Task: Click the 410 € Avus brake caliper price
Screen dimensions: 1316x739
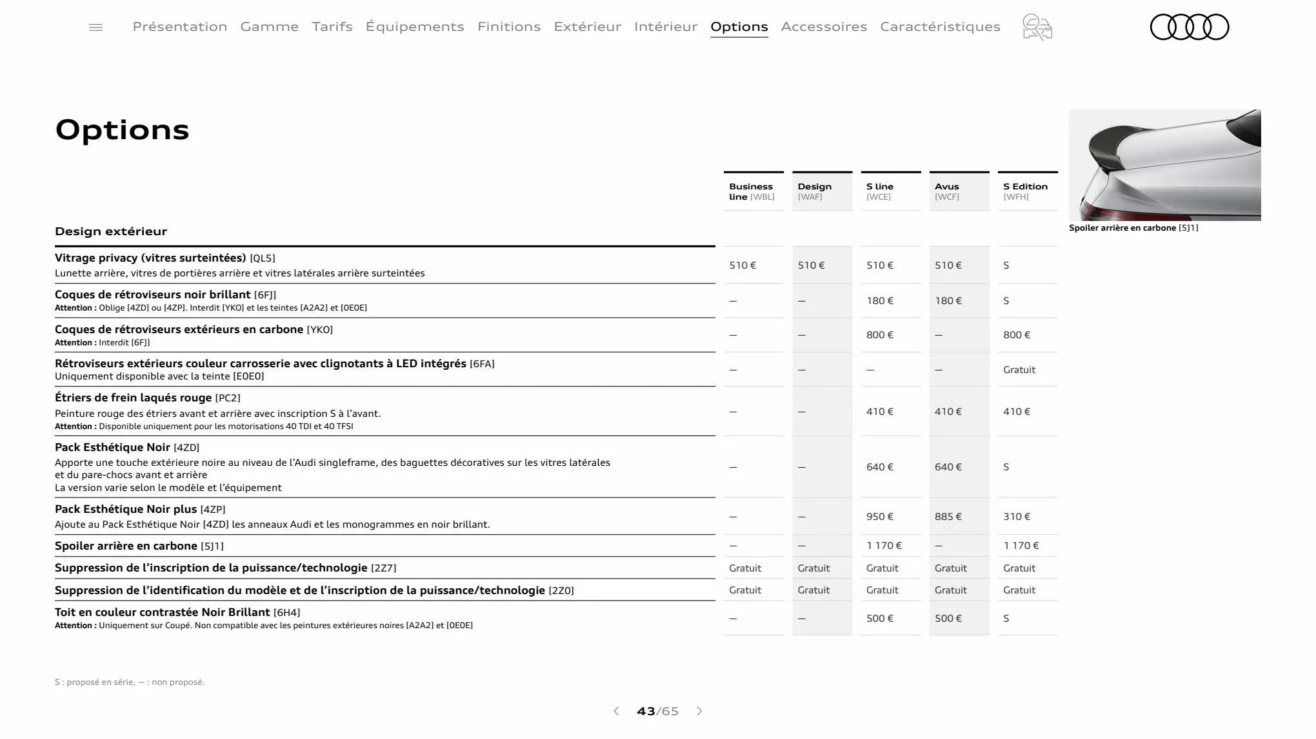Action: (948, 412)
